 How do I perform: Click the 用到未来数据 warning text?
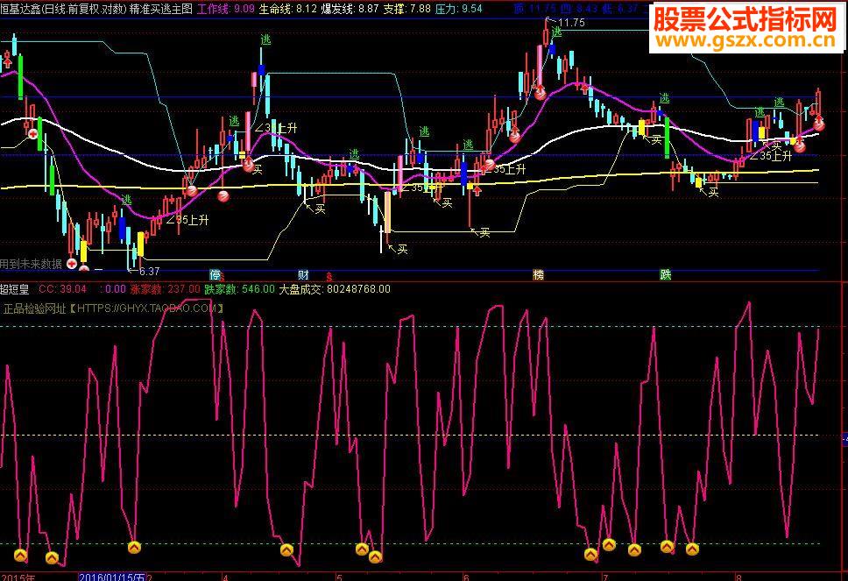point(32,264)
